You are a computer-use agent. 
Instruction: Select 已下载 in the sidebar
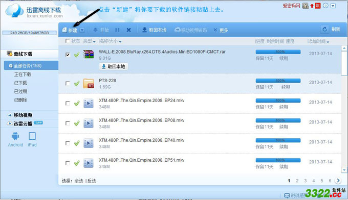(x=20, y=83)
